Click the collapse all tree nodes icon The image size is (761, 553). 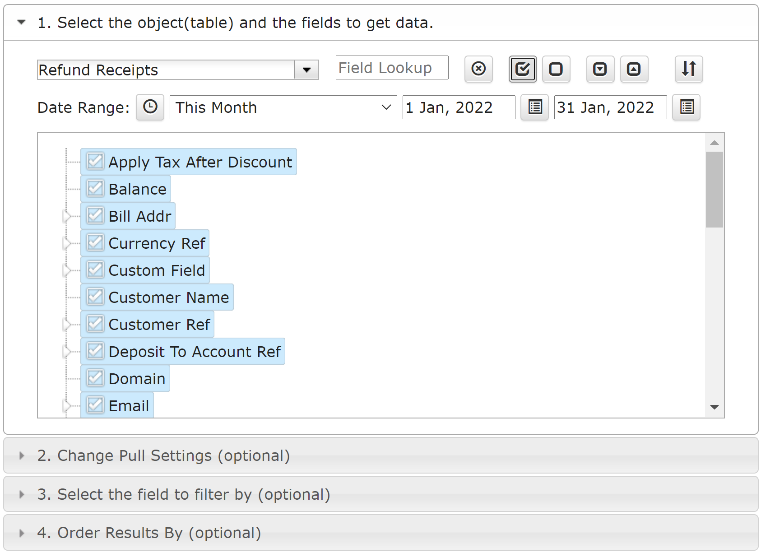click(x=634, y=69)
